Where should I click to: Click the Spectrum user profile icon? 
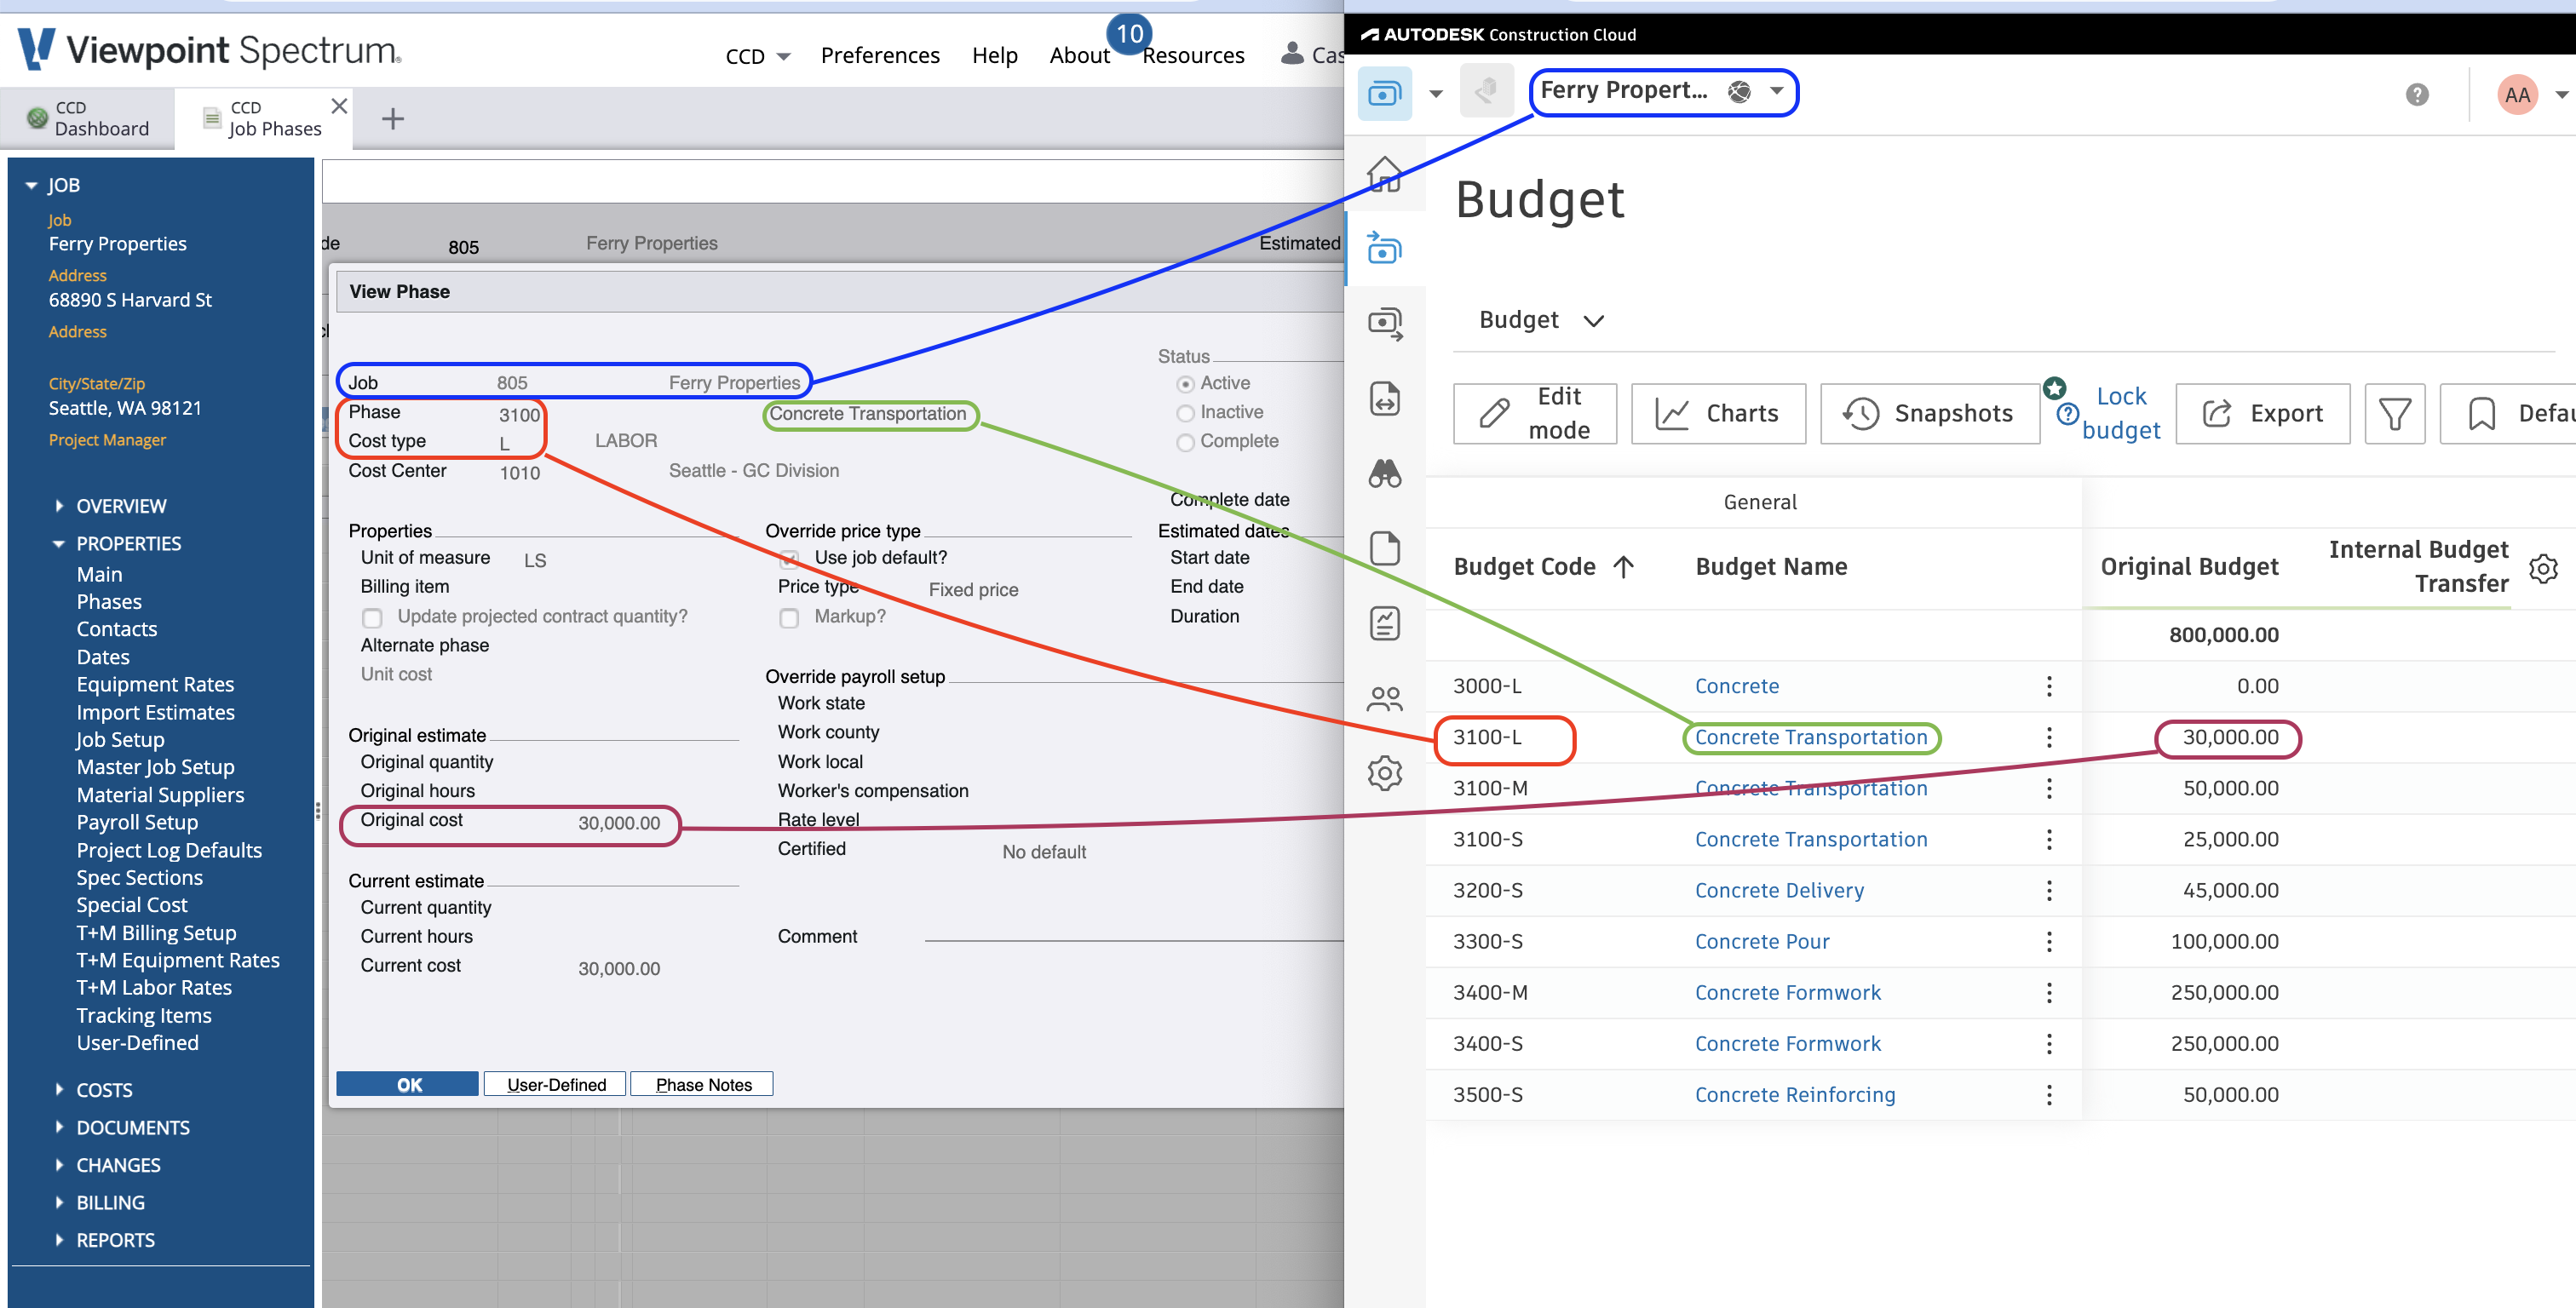[1292, 53]
